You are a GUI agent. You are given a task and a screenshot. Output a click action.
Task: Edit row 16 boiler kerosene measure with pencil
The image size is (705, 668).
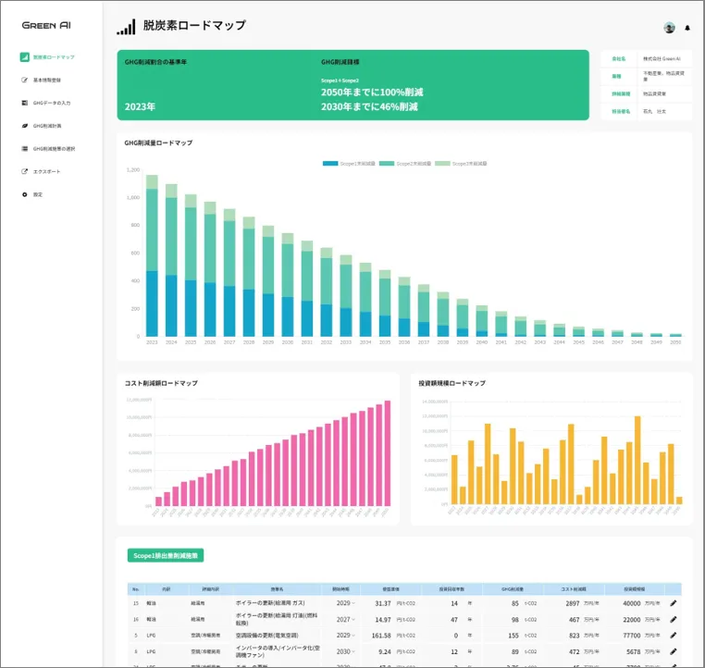(673, 620)
